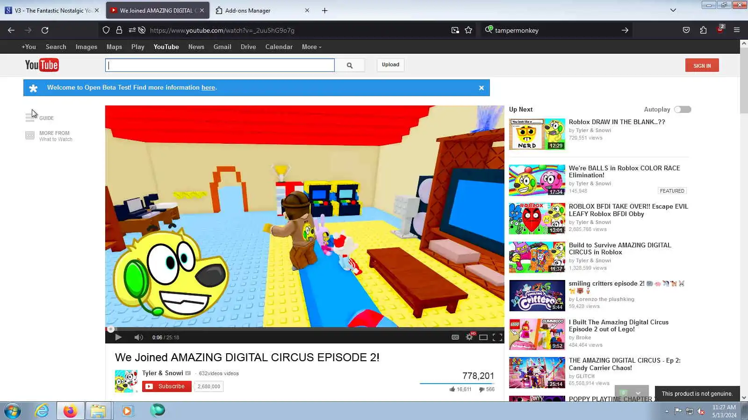Open Save to Pocket
The height and width of the screenshot is (420, 748).
pyautogui.click(x=686, y=30)
